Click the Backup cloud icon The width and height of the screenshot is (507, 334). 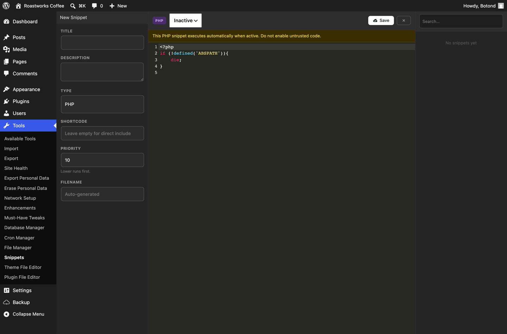point(6,302)
